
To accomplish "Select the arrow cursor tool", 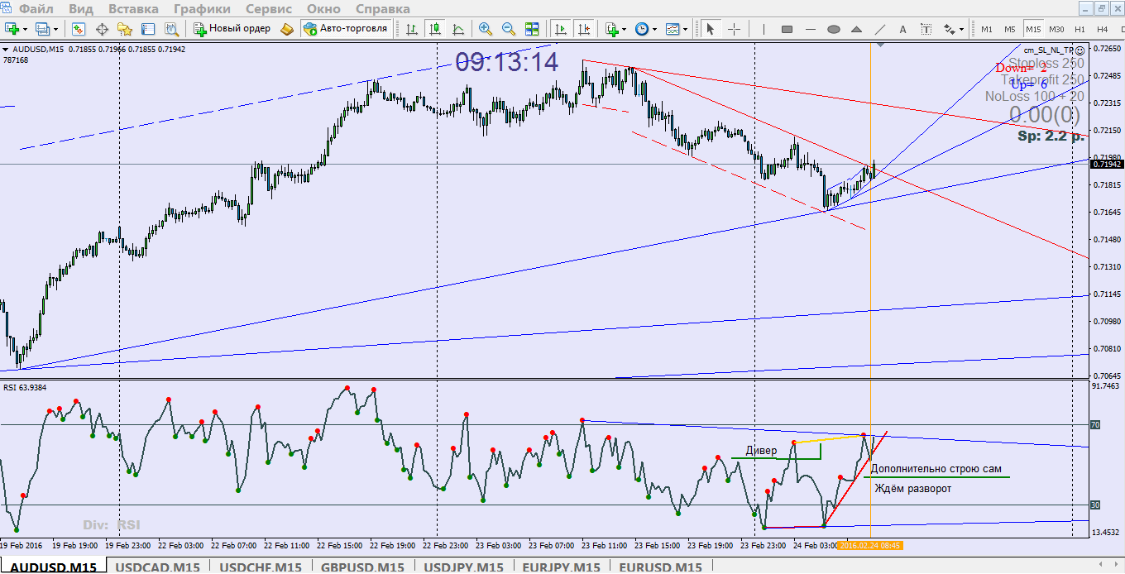I will (710, 29).
